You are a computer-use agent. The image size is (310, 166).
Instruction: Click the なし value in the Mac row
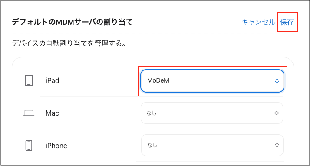pyautogui.click(x=152, y=113)
